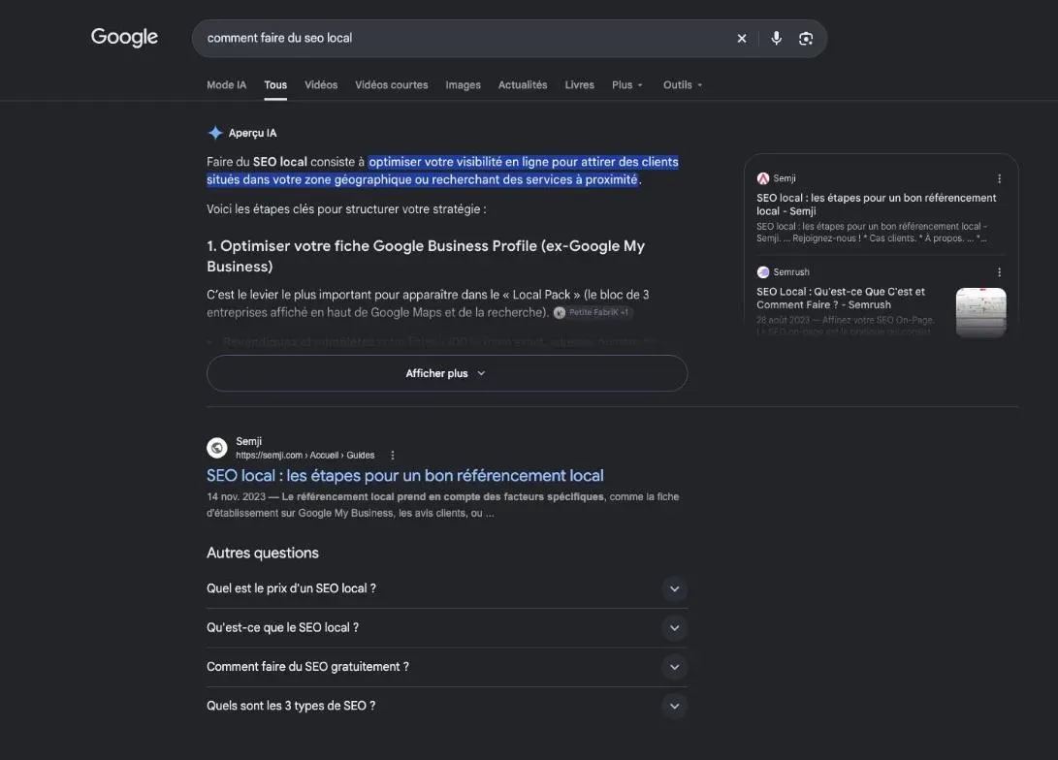Click the '14 nov. 2023' result snippet

[x=442, y=504]
